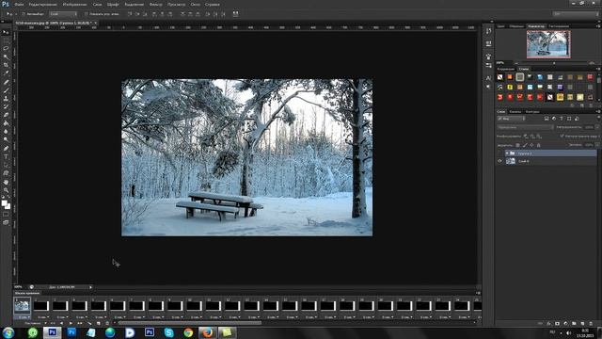This screenshot has height=339, width=602.
Task: Click the delete frame trash icon in timeline
Action: click(107, 323)
